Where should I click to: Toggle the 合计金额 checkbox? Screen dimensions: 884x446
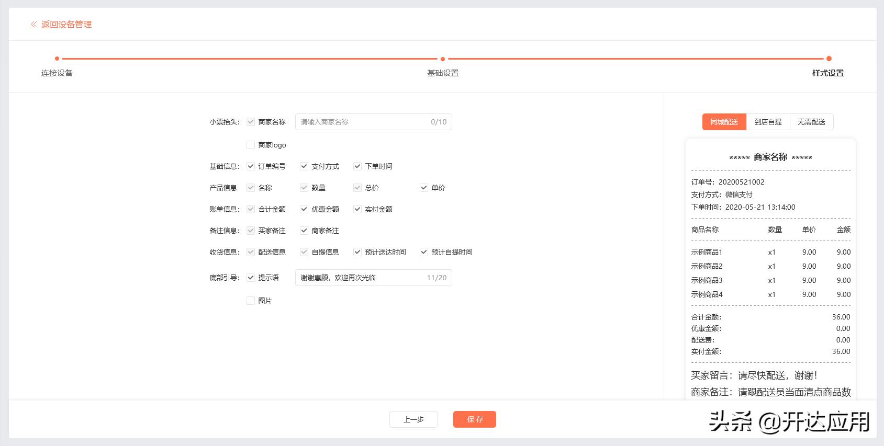pyautogui.click(x=251, y=209)
